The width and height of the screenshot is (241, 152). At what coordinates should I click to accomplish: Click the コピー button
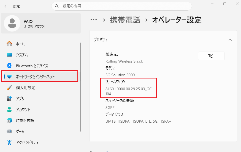(211, 56)
